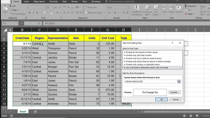Click the Insert cells icon
This screenshot has height=118, width=210.
tap(164, 8)
